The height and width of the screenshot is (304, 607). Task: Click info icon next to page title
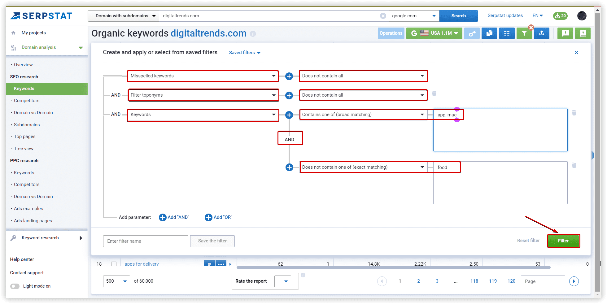tap(253, 34)
